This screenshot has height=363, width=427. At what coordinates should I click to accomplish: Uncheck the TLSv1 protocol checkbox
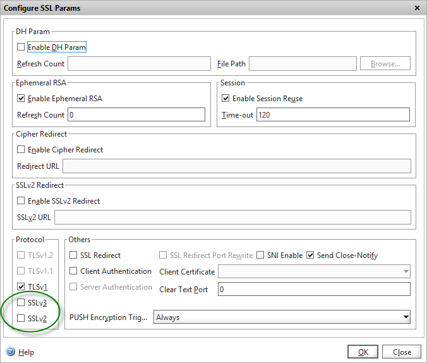point(21,286)
